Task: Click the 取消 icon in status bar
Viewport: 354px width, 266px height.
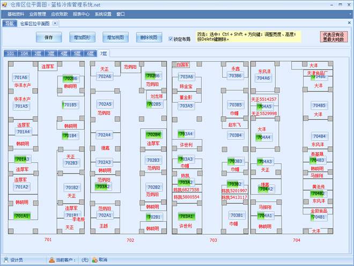Action: [x=95, y=260]
